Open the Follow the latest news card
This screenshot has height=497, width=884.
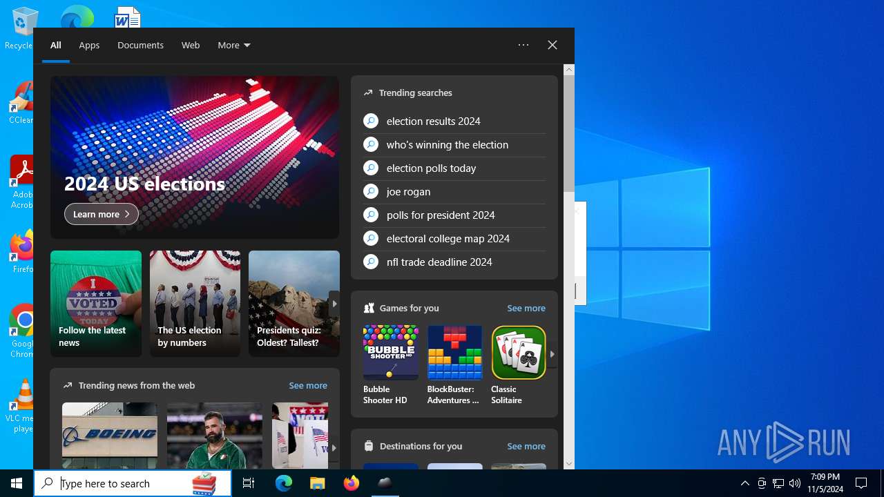[96, 304]
